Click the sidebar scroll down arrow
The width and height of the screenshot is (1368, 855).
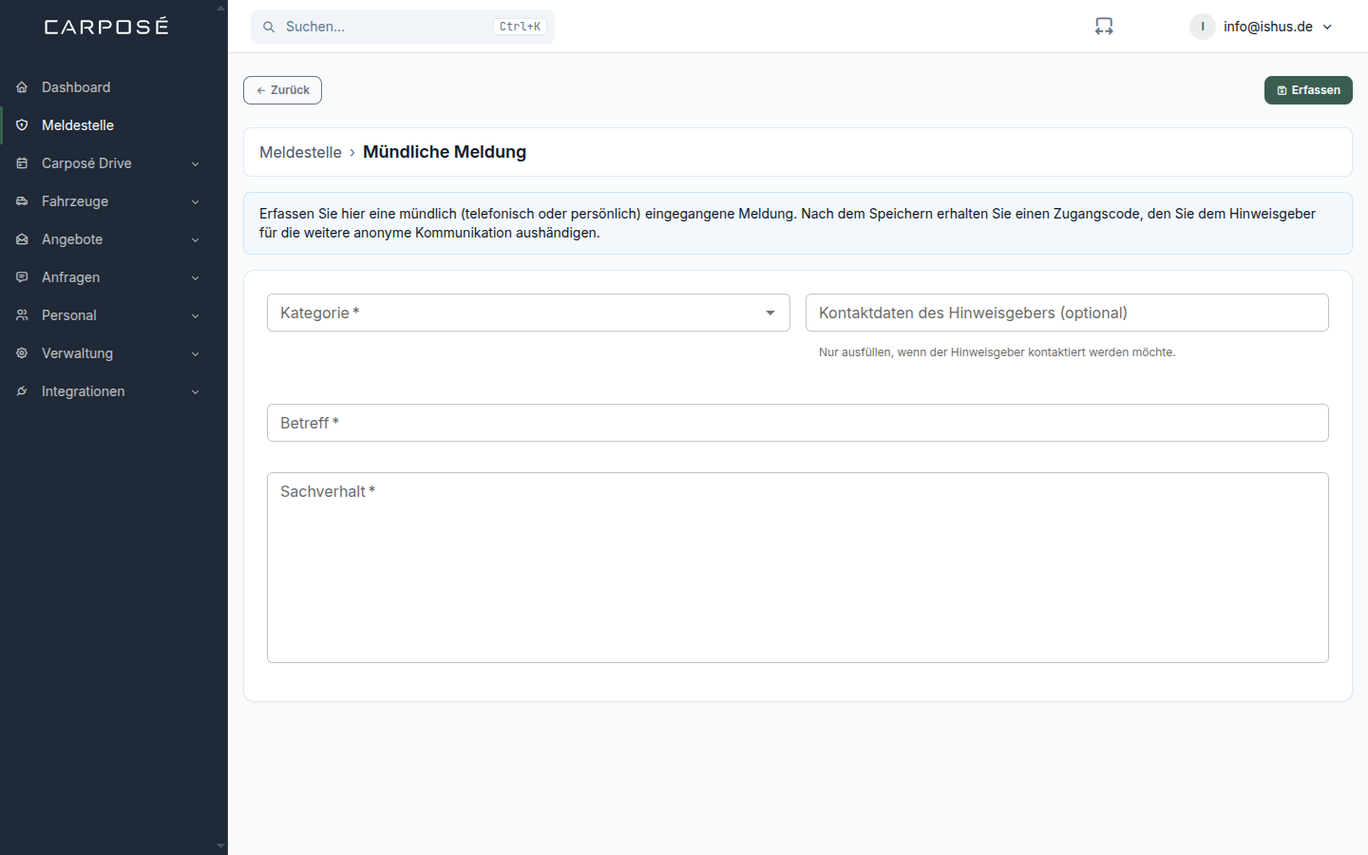(x=221, y=845)
